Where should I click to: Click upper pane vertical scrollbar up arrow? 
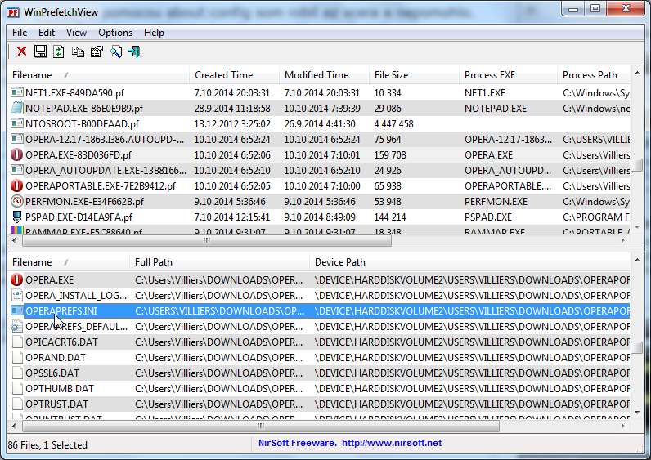(x=637, y=74)
